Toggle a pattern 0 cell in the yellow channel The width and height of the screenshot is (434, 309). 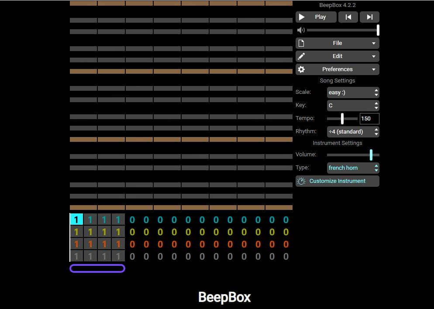pos(132,232)
